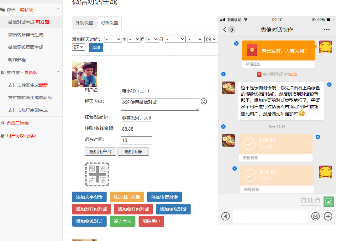
Task: Click the sleeping avatar beside the example message
Action: [228, 88]
